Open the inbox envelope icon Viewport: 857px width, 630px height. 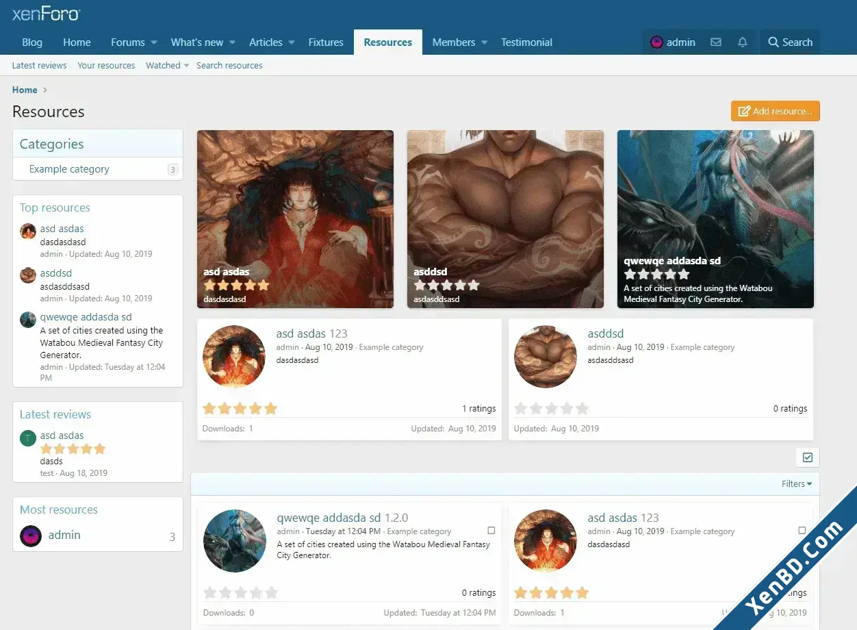[716, 42]
